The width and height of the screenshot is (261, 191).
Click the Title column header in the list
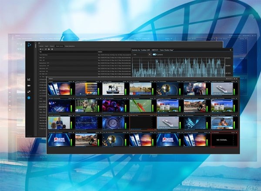40,52
